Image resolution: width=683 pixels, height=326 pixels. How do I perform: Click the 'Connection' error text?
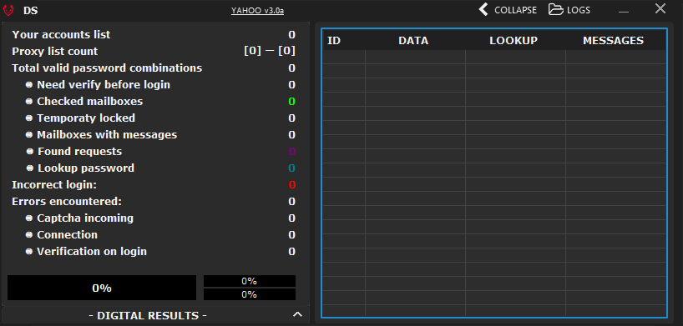[x=67, y=235]
